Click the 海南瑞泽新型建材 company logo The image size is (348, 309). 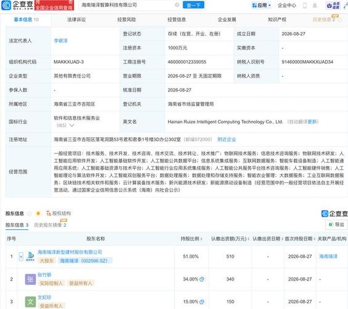(30, 256)
